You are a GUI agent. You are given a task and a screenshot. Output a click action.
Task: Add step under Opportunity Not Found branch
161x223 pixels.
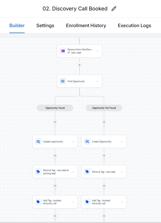click(104, 122)
